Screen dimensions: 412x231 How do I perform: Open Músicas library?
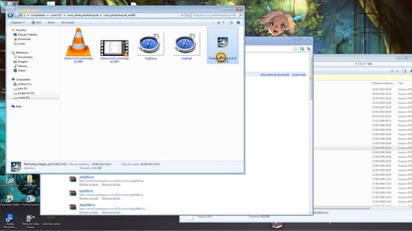click(x=21, y=66)
